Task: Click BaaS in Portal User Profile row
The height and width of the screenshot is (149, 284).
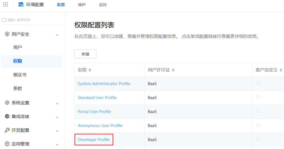Action: [152, 112]
